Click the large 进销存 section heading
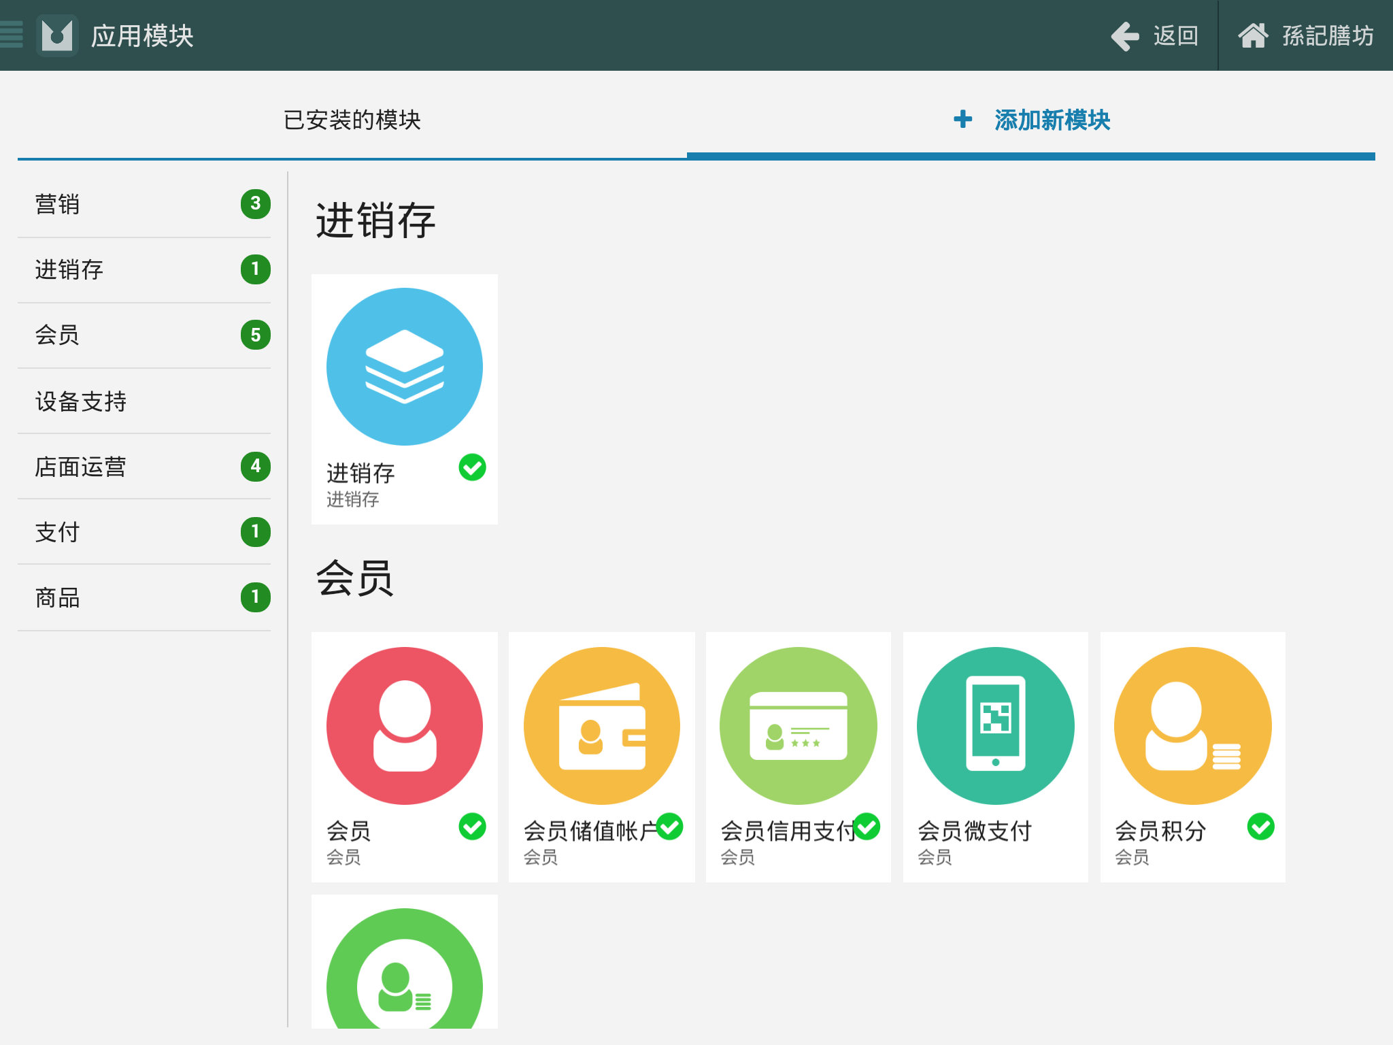 (375, 220)
